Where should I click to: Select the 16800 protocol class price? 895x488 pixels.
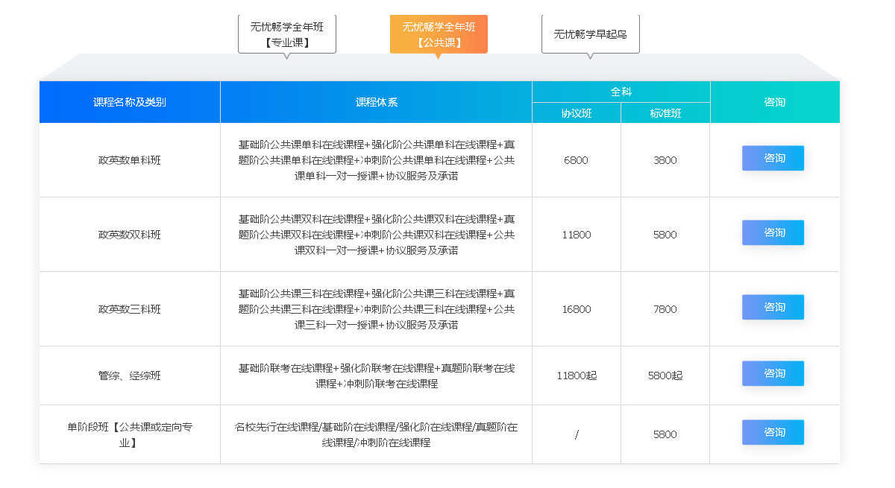click(576, 308)
